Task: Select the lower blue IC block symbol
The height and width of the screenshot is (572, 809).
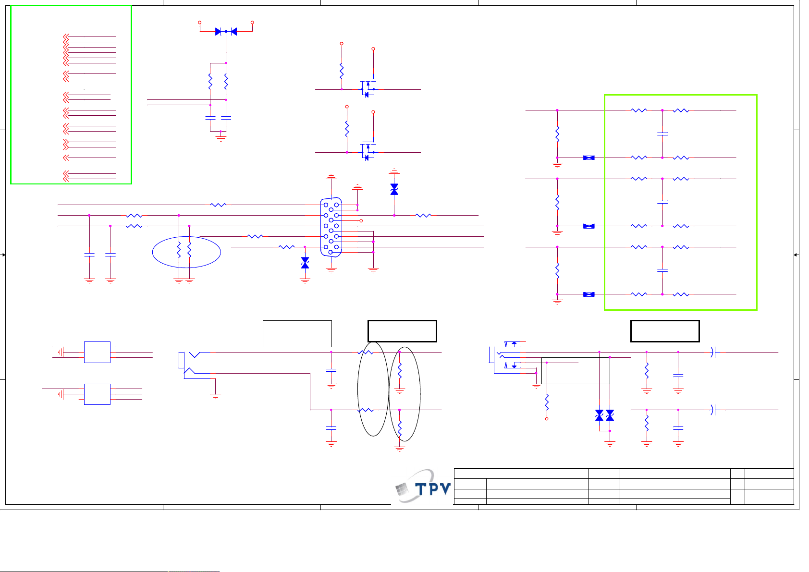Action: 97,394
